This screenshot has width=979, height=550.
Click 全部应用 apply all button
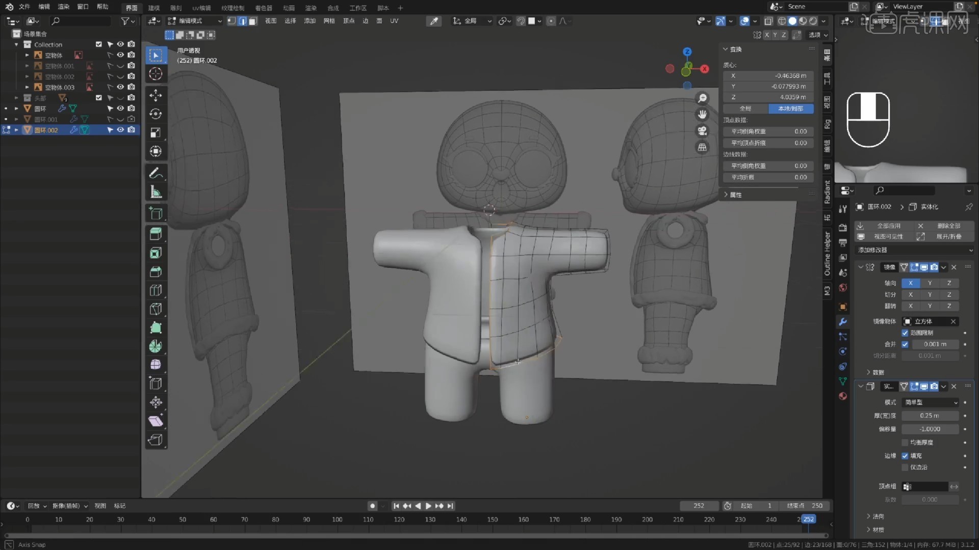click(x=883, y=226)
